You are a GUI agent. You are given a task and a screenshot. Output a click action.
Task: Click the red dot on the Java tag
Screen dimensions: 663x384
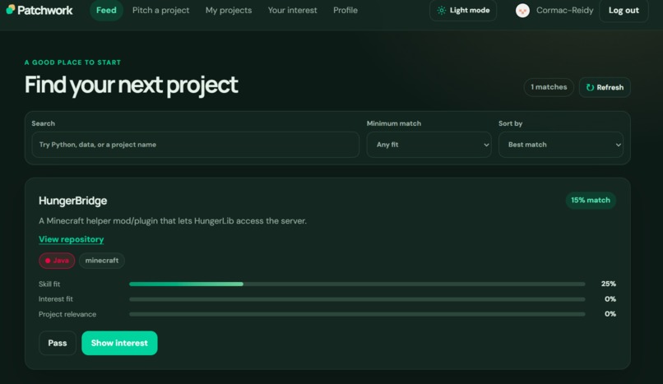click(48, 261)
